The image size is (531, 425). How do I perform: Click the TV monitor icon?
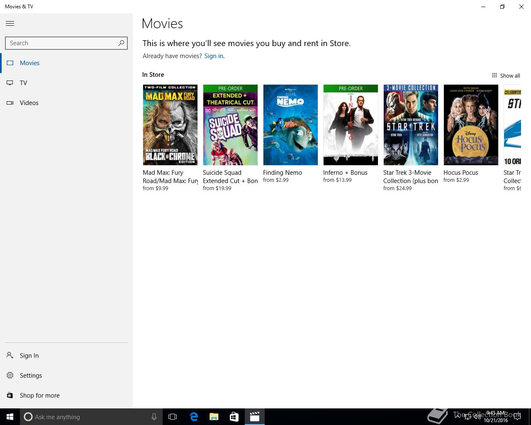pos(10,83)
